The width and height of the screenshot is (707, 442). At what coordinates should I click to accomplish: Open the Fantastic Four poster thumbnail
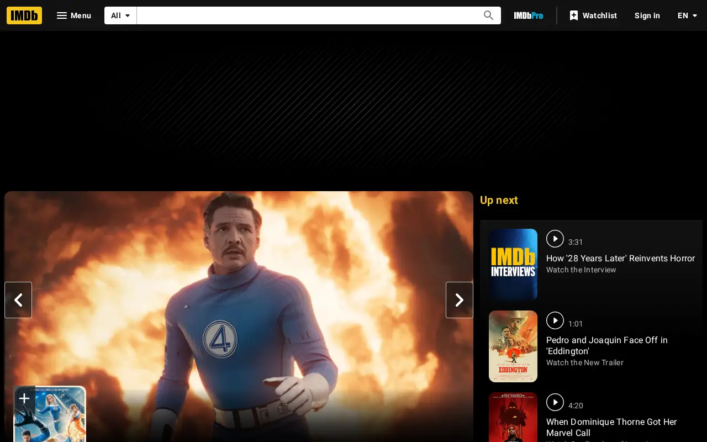[50, 414]
